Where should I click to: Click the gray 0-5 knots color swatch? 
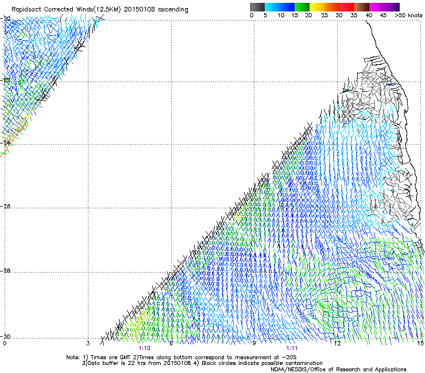(257, 7)
